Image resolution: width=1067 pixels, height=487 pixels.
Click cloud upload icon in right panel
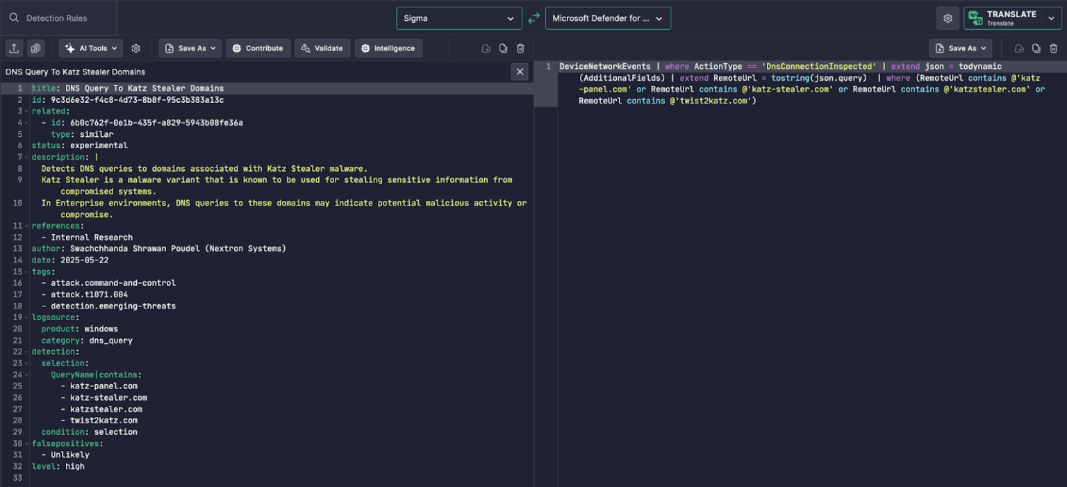coord(1019,49)
